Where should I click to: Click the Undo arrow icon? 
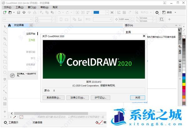pos(59,12)
